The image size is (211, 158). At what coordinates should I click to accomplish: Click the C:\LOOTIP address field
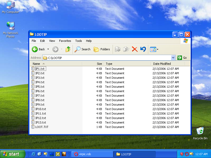click(x=107, y=58)
